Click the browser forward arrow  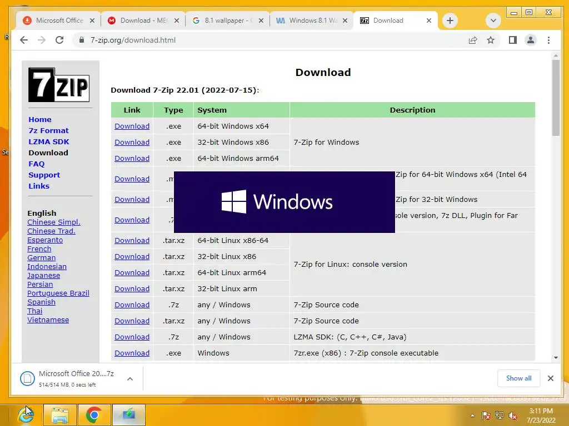pos(42,40)
